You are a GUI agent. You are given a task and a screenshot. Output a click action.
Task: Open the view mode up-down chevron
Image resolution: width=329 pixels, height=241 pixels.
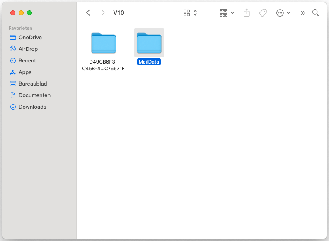195,13
